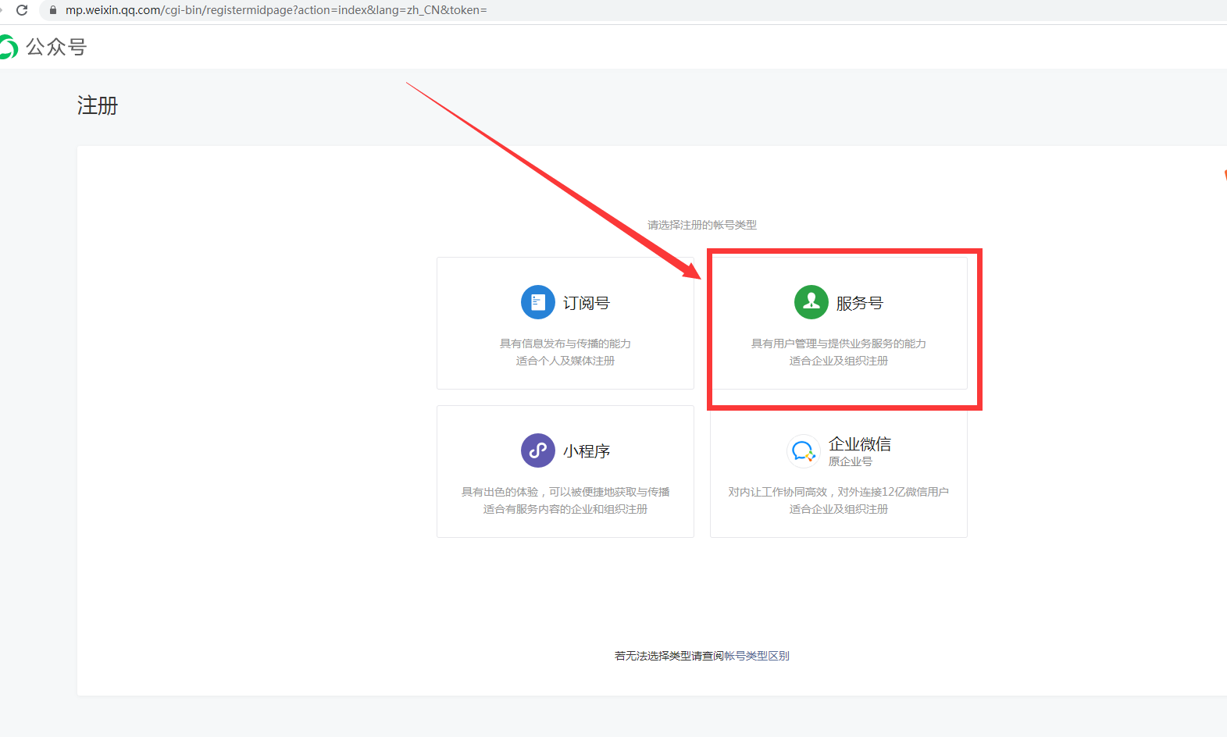
Task: Click the browser reload icon
Action: [22, 10]
